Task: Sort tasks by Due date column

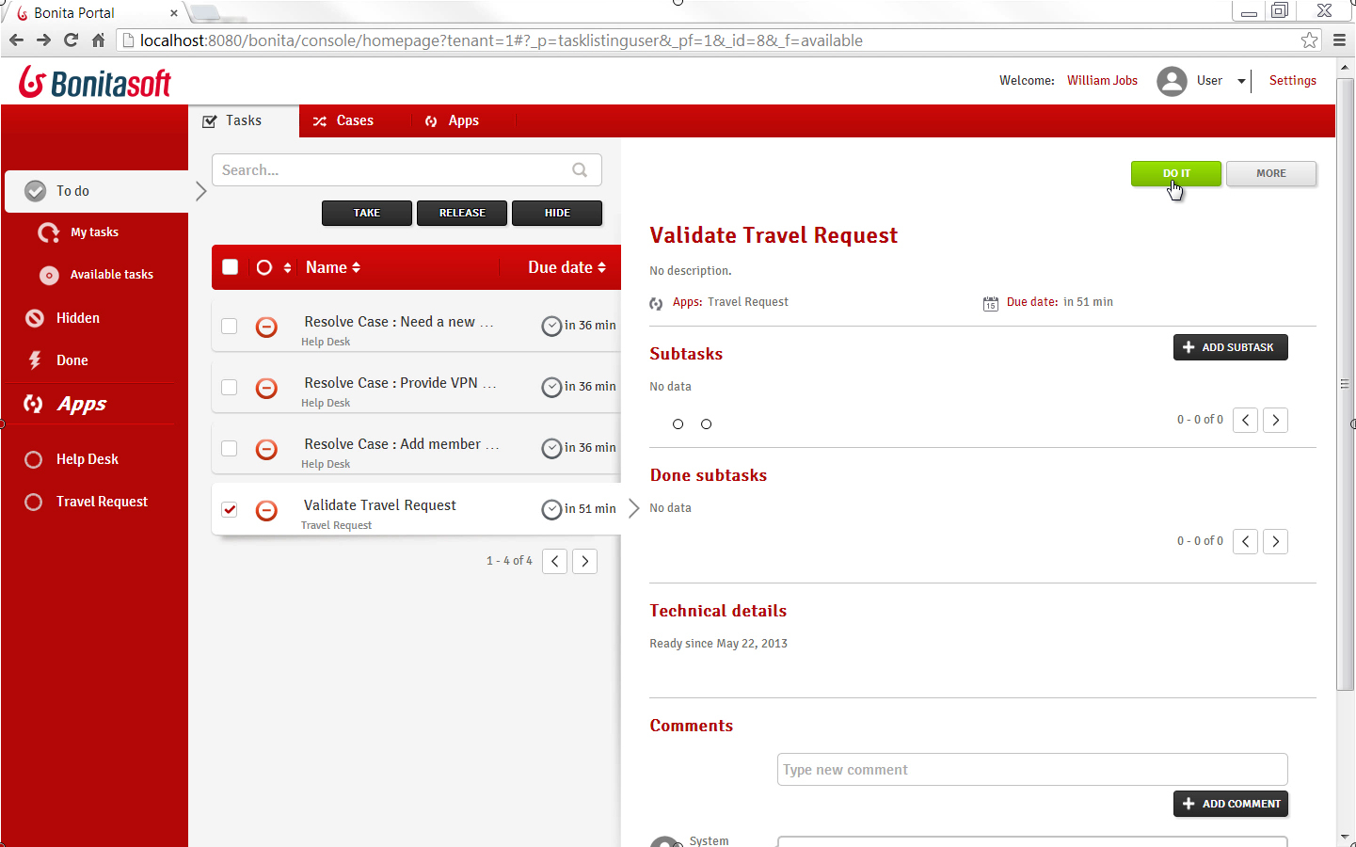Action: coord(566,267)
